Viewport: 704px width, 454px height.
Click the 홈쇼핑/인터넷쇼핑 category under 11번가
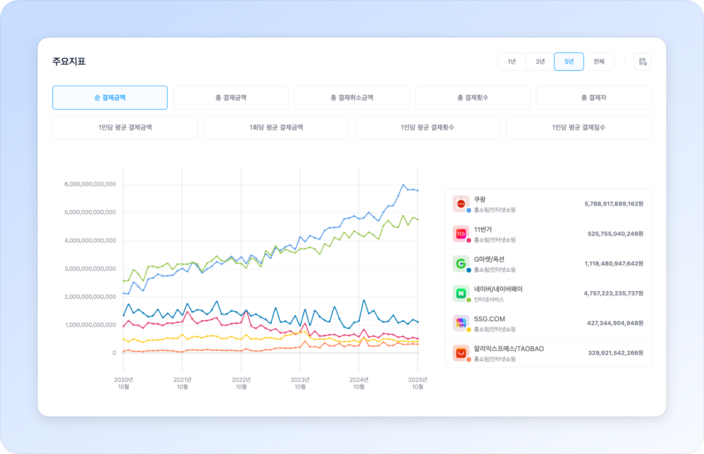tap(495, 240)
